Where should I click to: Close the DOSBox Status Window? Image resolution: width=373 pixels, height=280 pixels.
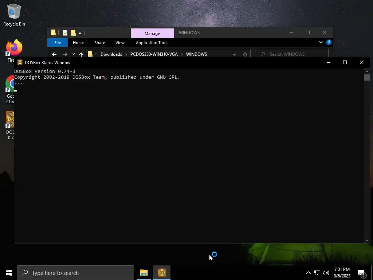click(x=362, y=62)
